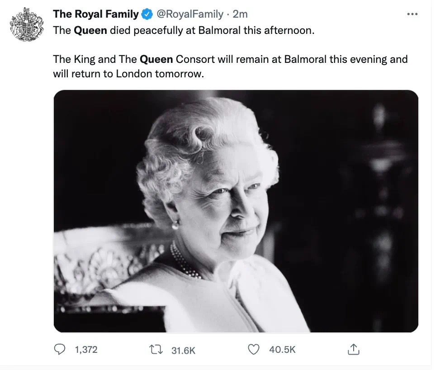Open The Royal Family display name
The height and width of the screenshot is (370, 445).
(x=95, y=14)
